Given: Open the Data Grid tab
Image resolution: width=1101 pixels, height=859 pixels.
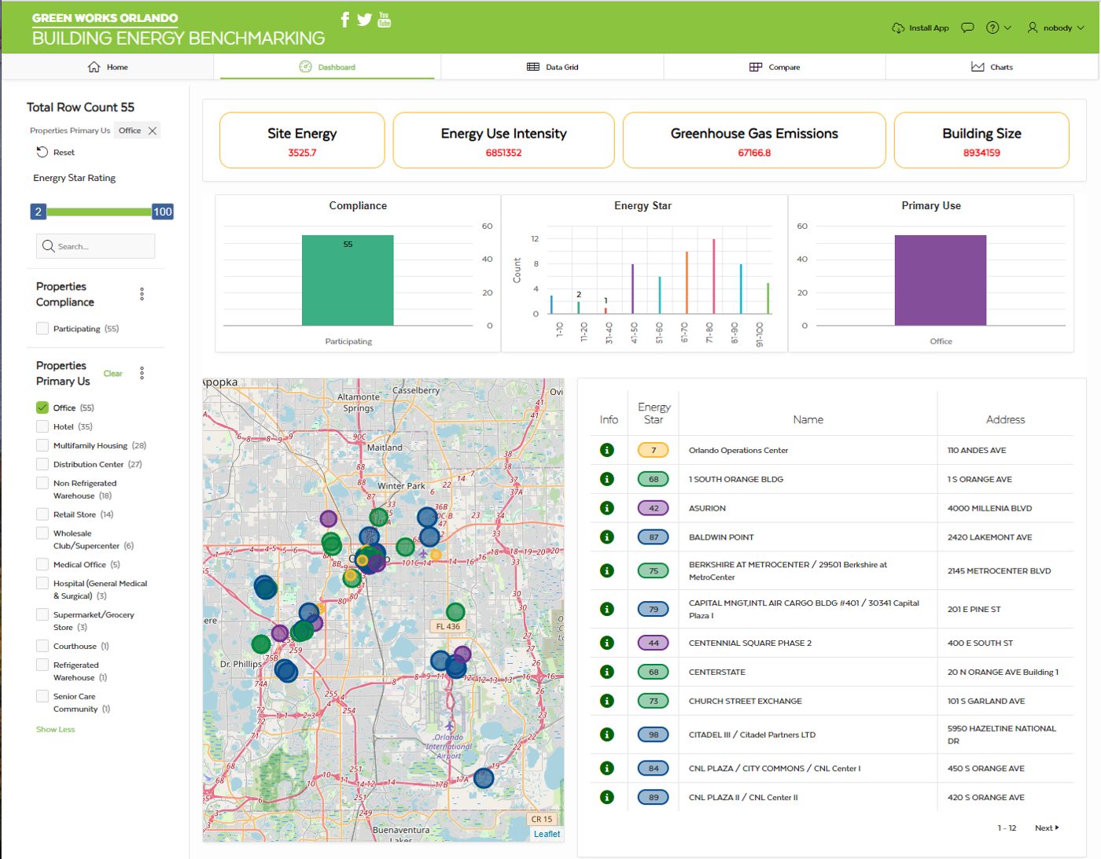Looking at the screenshot, I should point(552,67).
